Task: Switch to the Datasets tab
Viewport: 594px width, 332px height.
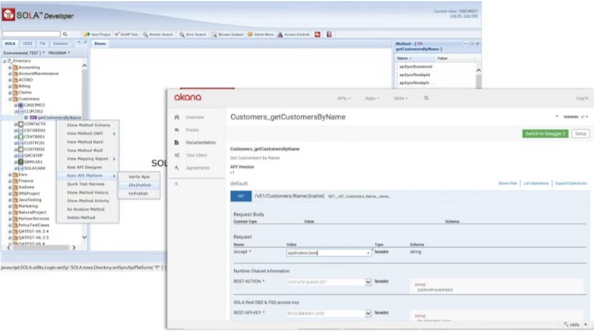Action: coord(61,43)
